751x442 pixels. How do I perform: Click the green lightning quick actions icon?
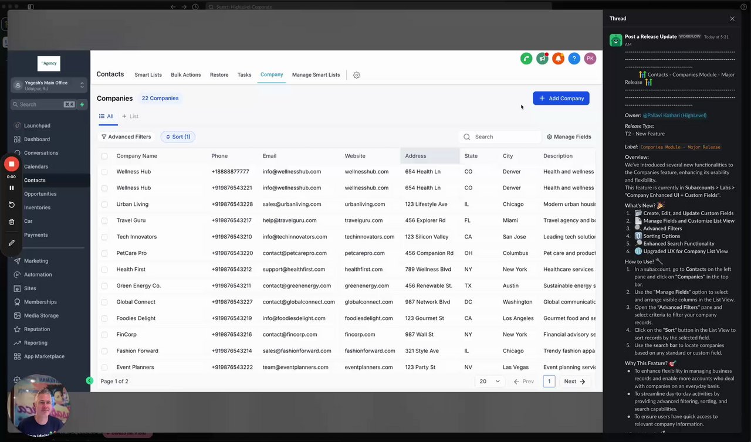82,104
